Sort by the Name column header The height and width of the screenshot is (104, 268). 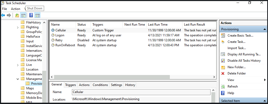click(x=63, y=25)
